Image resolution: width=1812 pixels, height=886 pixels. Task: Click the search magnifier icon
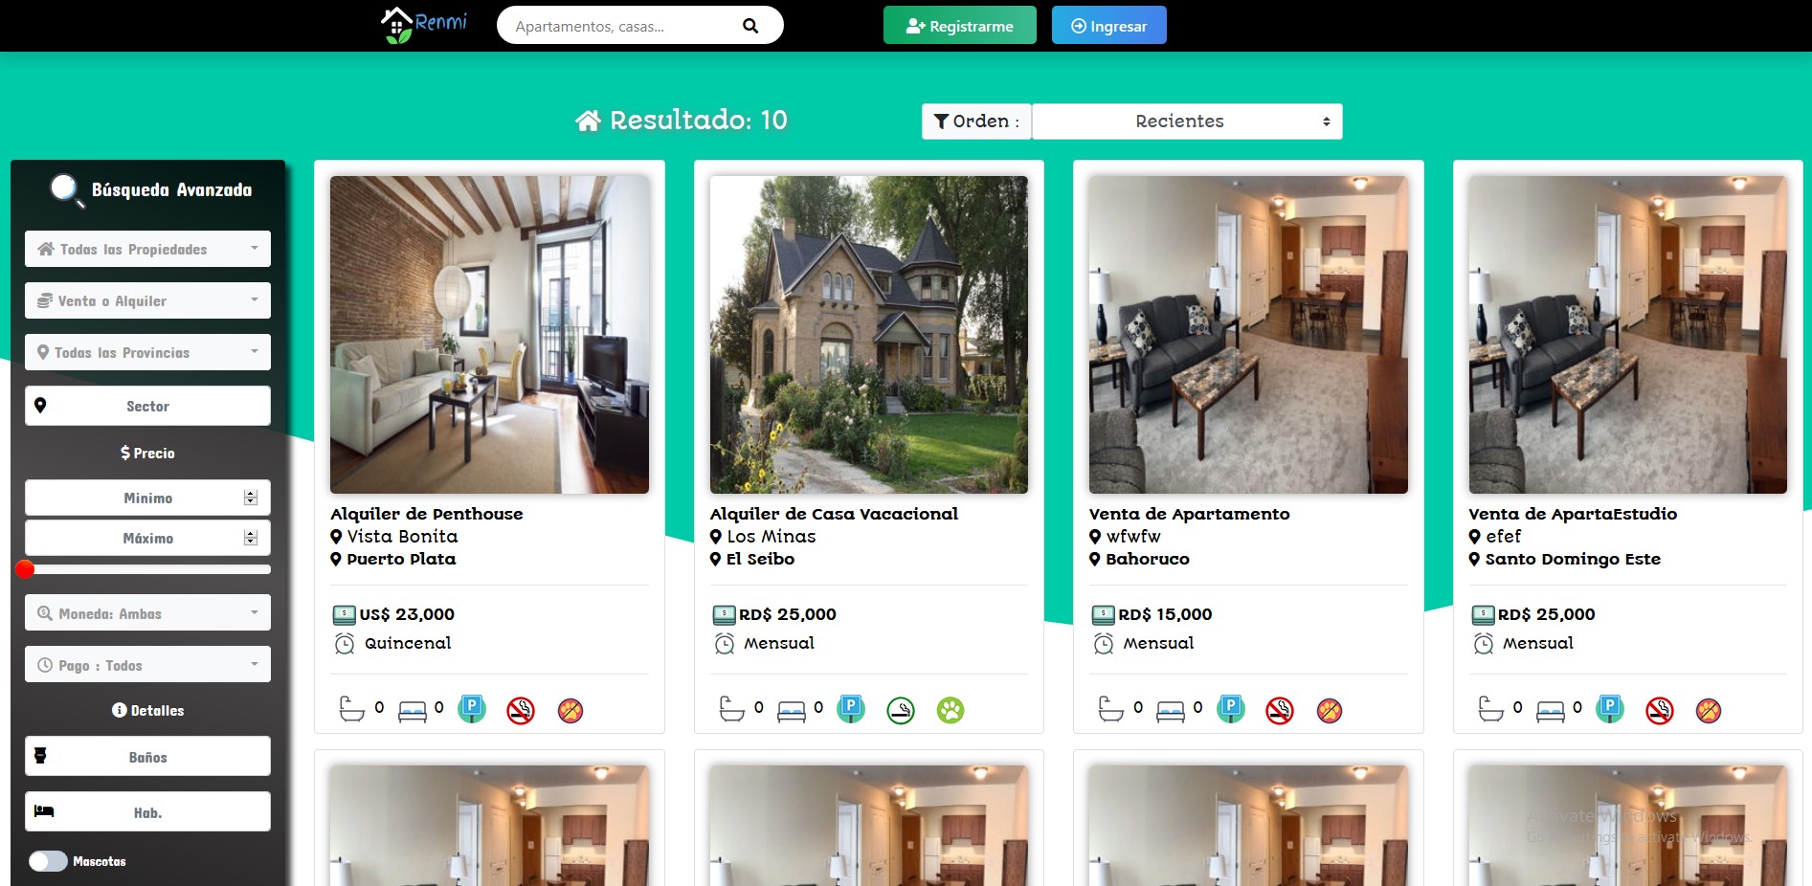[750, 26]
